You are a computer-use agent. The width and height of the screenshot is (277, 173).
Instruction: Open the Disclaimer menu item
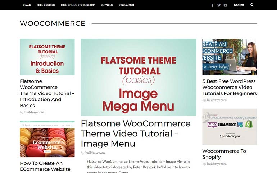[x=126, y=5]
